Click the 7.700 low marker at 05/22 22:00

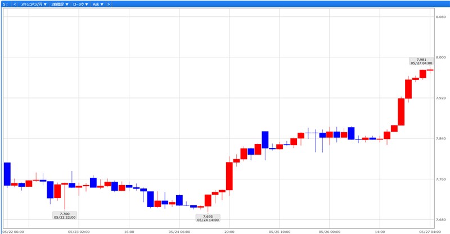pos(64,215)
